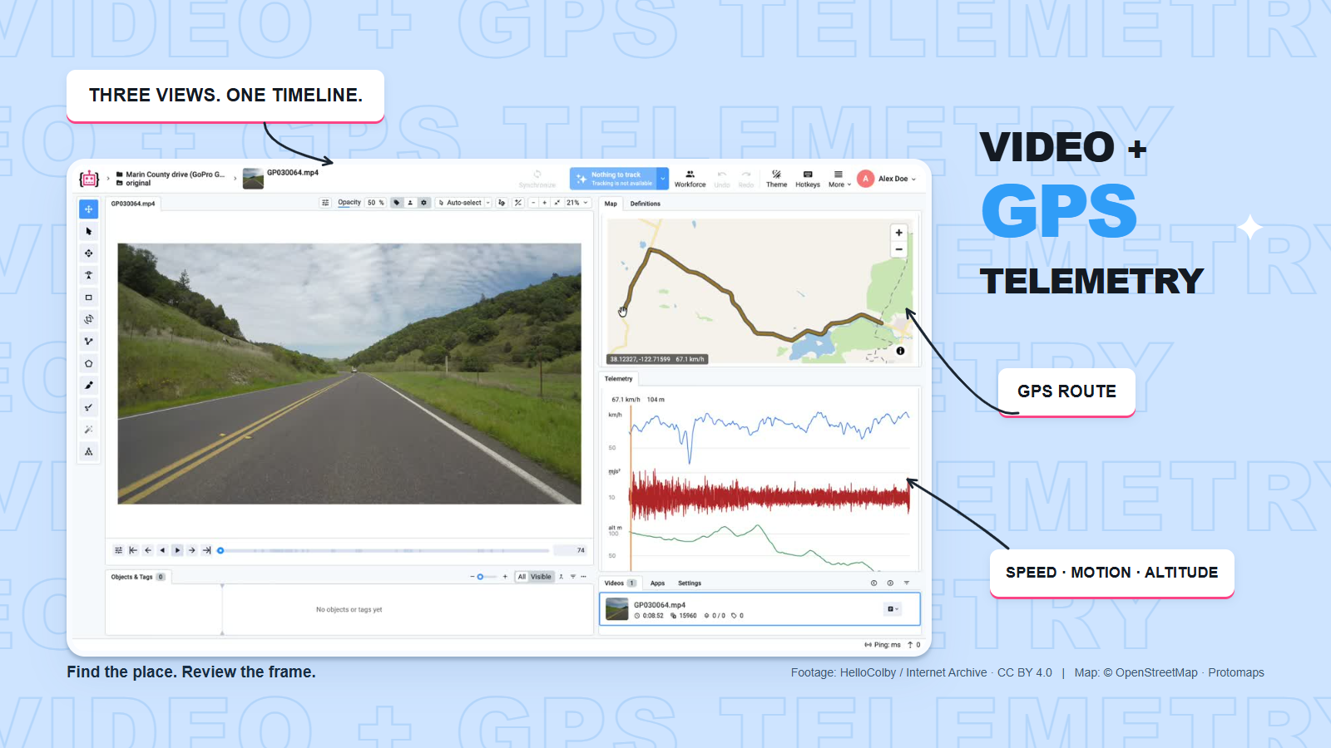Screen dimensions: 1331x748
Task: Open the Supervisely robot logo home
Action: click(89, 179)
